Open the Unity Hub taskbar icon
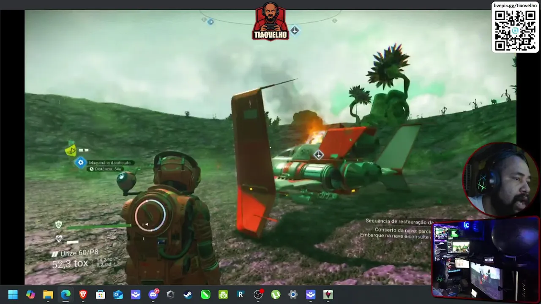This screenshot has height=304, width=541. [x=171, y=295]
